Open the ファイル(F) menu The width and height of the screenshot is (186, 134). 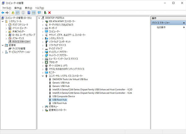pos(7,8)
